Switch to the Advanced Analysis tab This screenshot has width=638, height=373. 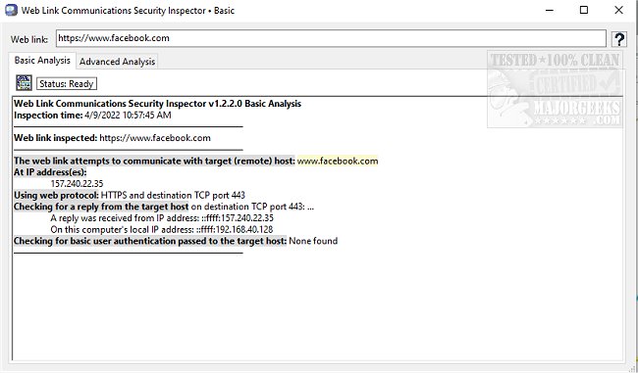coord(117,62)
